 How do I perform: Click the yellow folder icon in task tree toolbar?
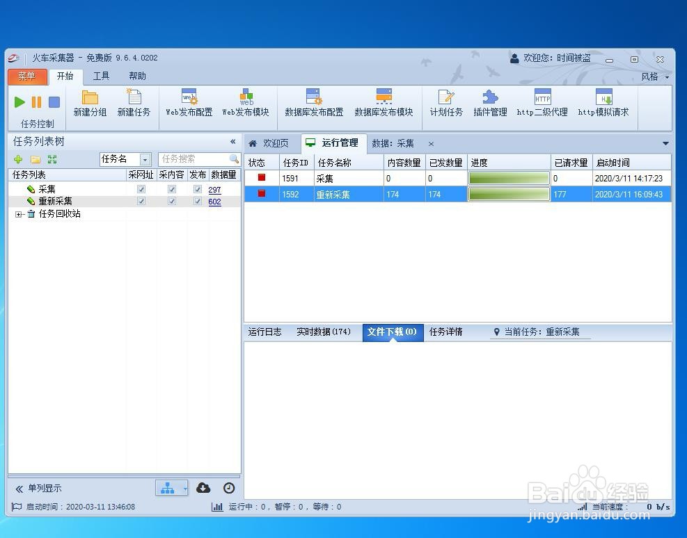[x=35, y=159]
